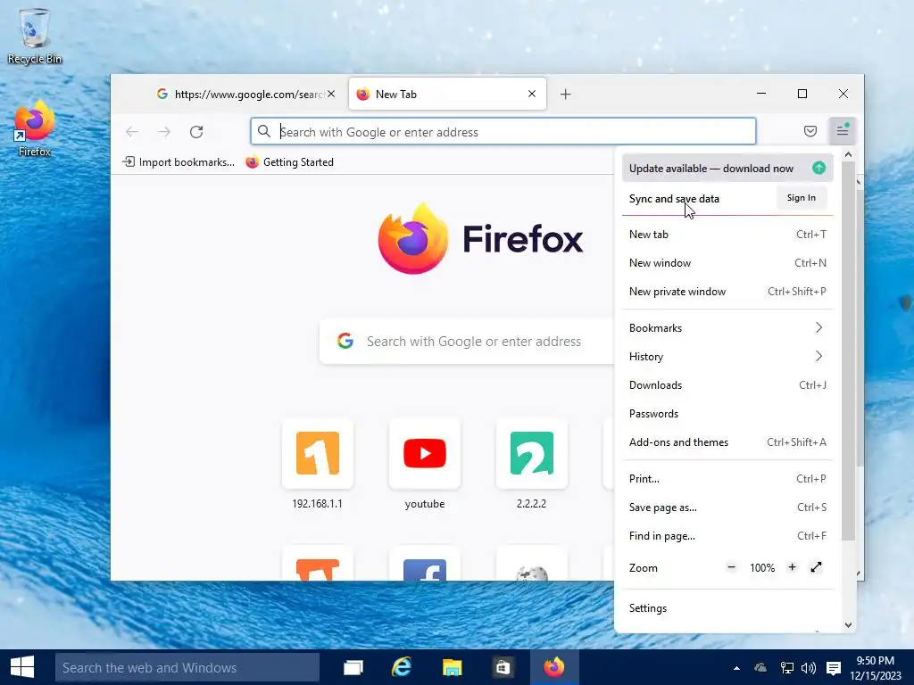Viewport: 914px width, 685px height.
Task: Click the OneDrive cloud tray icon
Action: pyautogui.click(x=760, y=668)
